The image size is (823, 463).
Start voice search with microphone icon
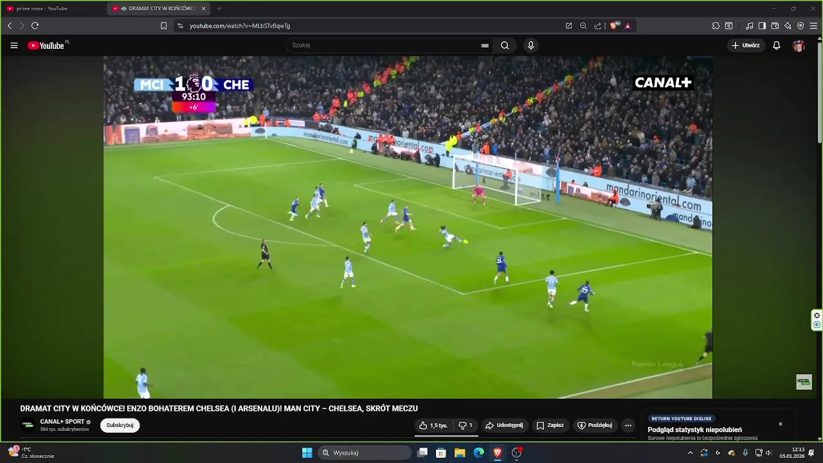click(x=530, y=46)
